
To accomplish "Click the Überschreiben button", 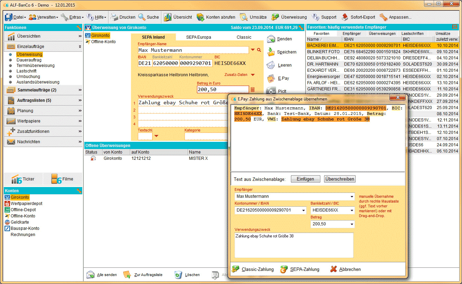I will (339, 179).
